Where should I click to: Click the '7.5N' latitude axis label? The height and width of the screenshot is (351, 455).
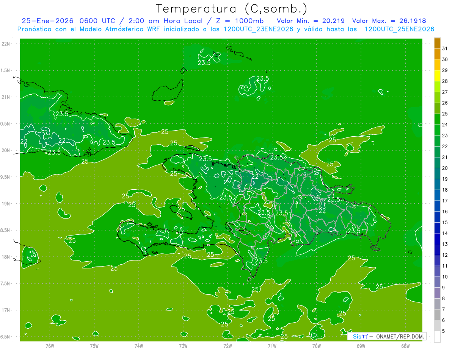pos(5,284)
